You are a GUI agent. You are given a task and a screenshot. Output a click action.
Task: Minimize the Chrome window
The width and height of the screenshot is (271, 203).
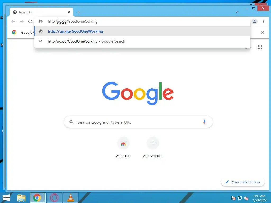pos(247,8)
